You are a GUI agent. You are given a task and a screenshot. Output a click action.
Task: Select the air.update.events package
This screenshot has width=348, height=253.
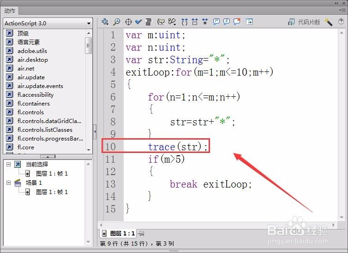(40, 86)
